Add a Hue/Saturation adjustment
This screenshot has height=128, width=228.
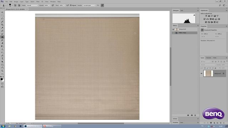click(204, 19)
